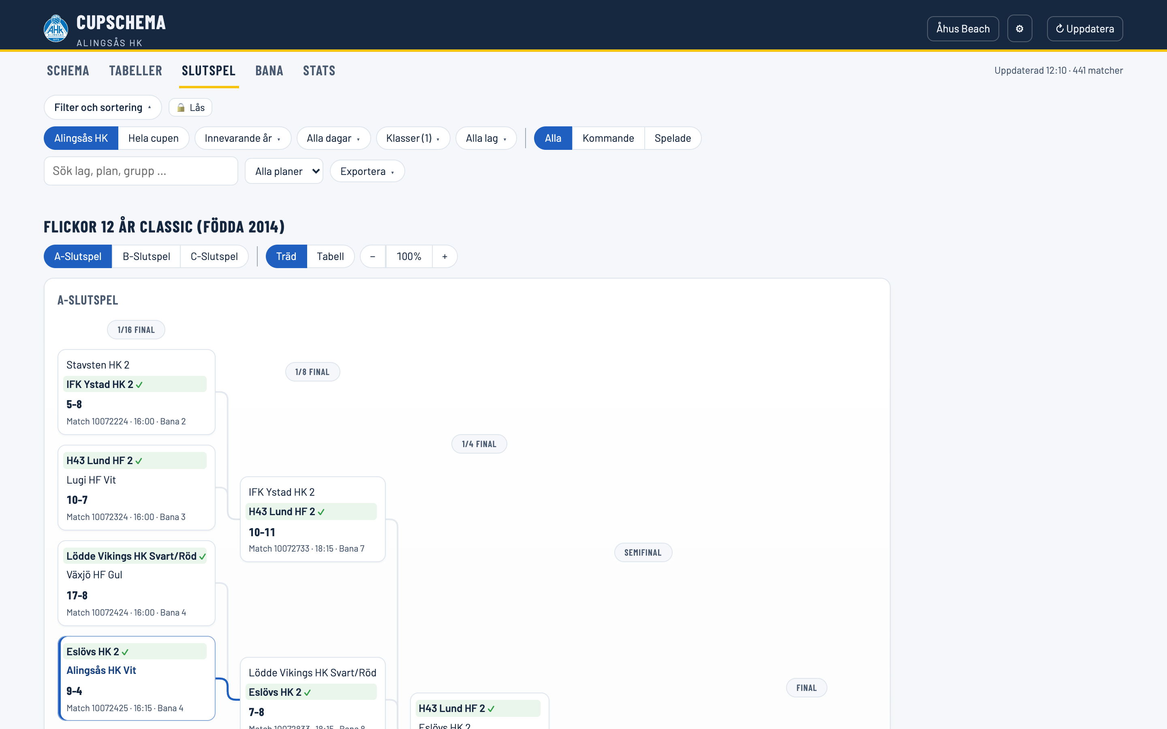The height and width of the screenshot is (729, 1167).
Task: Select the Hela cupen scope filter
Action: coord(153,139)
